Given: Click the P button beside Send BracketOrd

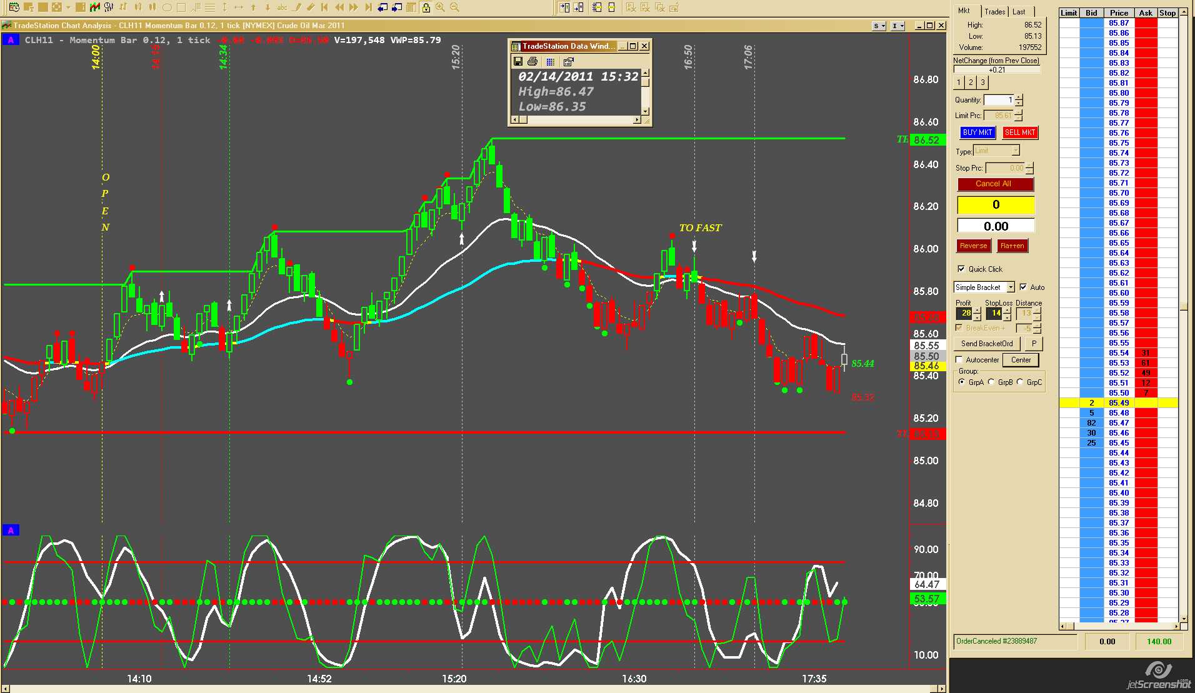Looking at the screenshot, I should [x=1034, y=343].
